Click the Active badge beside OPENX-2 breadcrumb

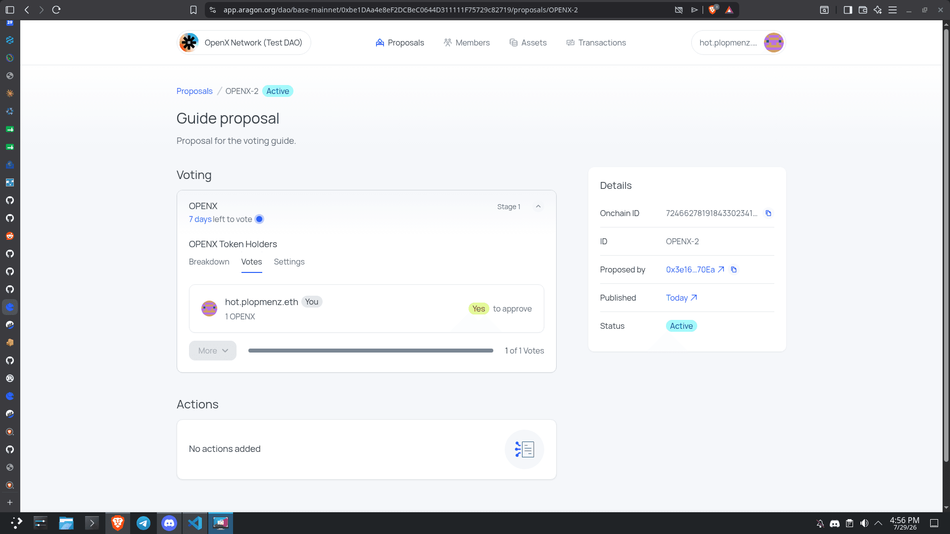tap(278, 91)
